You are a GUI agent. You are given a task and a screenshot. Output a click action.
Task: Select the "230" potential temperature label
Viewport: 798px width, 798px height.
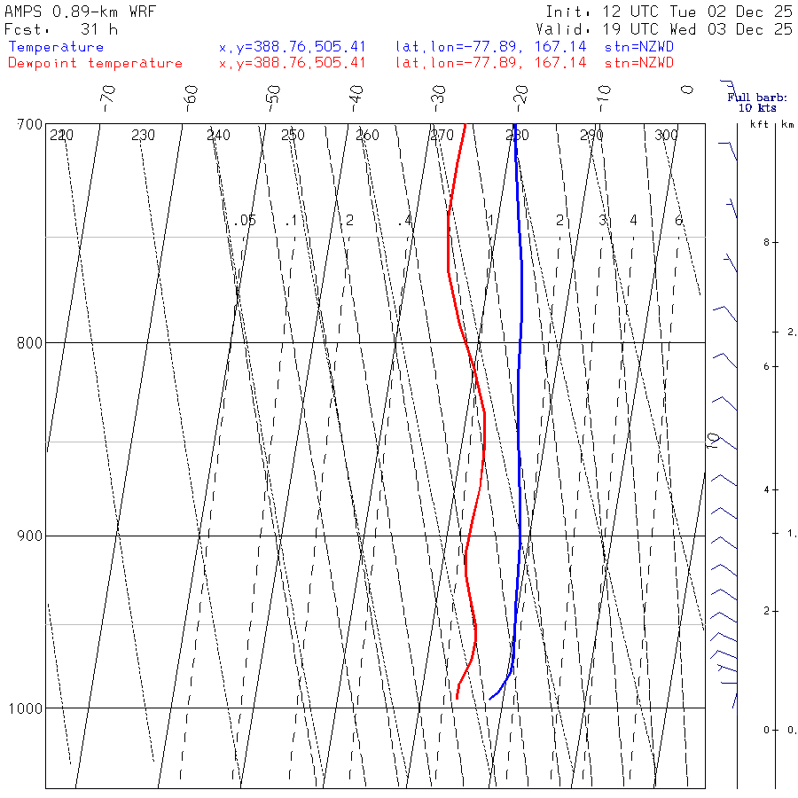tap(143, 135)
